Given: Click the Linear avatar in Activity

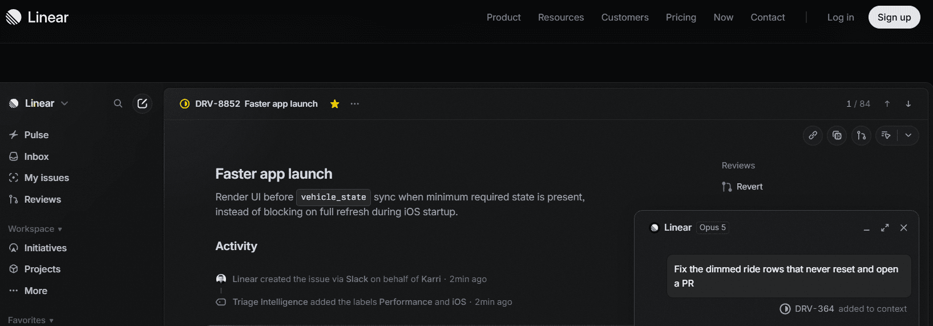Looking at the screenshot, I should tap(221, 279).
